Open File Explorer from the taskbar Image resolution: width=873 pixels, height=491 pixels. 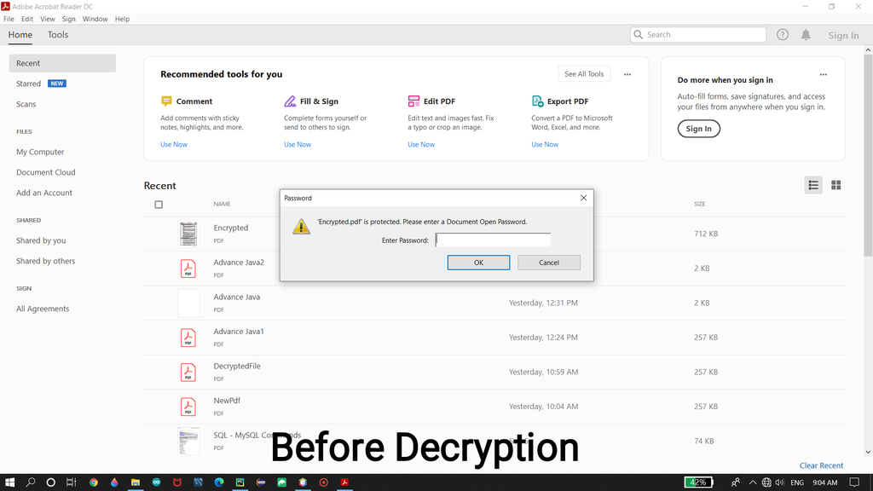(x=136, y=482)
